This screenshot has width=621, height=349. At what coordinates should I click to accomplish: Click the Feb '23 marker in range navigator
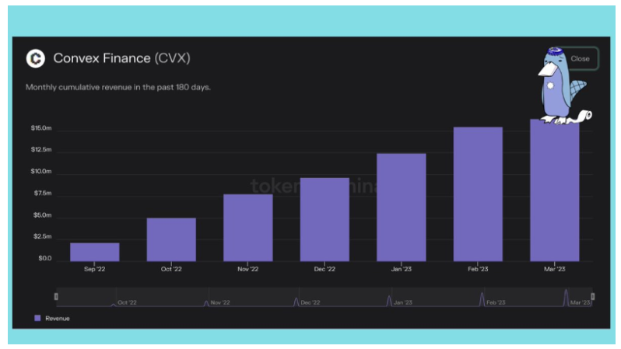pyautogui.click(x=496, y=302)
